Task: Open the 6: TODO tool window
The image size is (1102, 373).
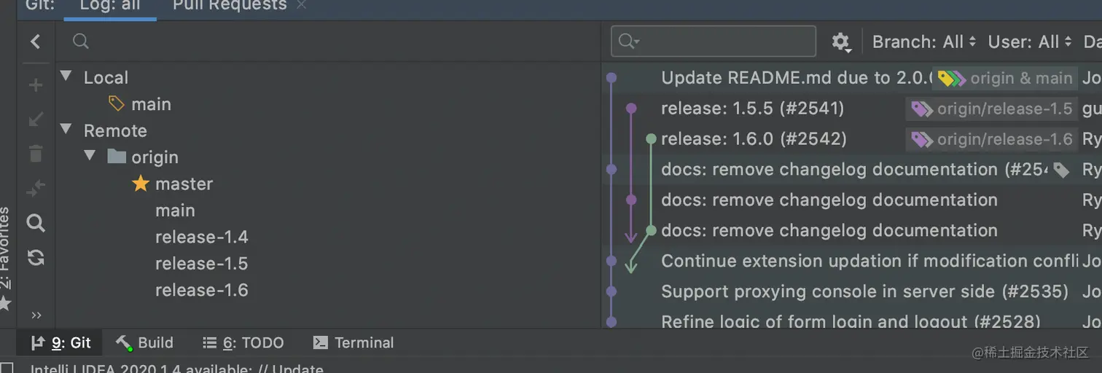Action: pyautogui.click(x=243, y=342)
